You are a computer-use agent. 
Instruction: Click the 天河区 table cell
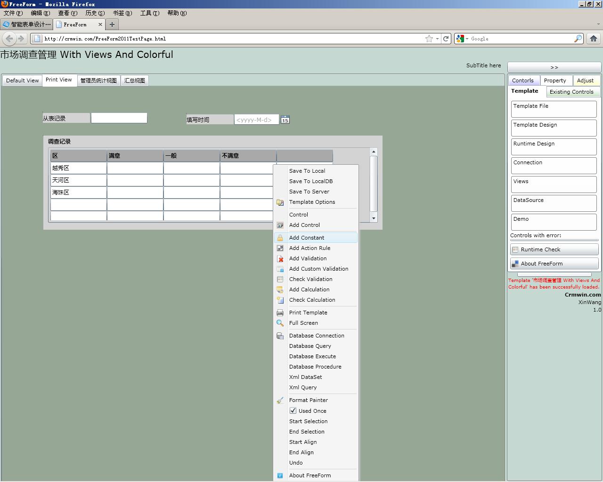pyautogui.click(x=79, y=180)
